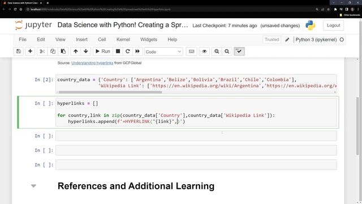This screenshot has height=204, width=362.
Task: Insert cell below with plus icon
Action: pos(30,52)
